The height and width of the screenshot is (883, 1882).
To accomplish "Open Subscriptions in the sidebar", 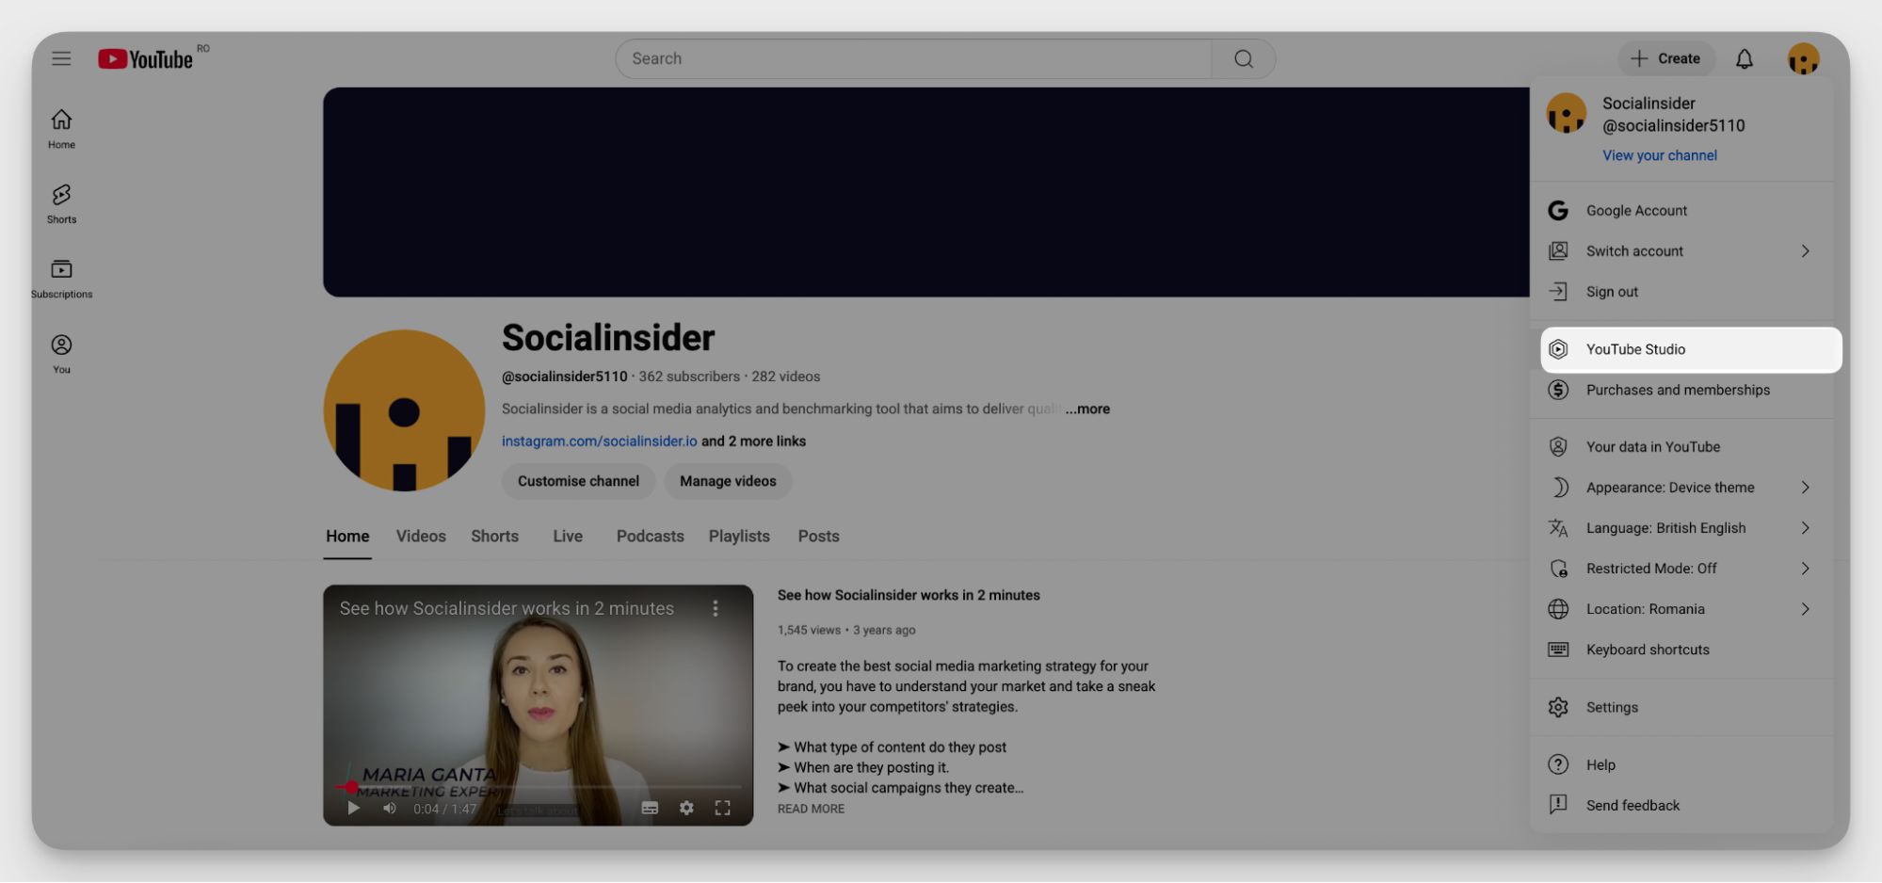I will [x=61, y=280].
